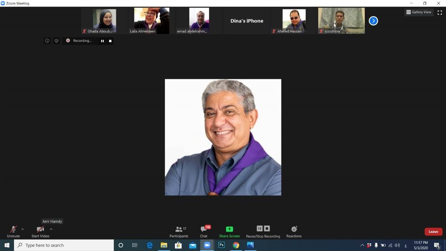The width and height of the screenshot is (446, 251).
Task: Select Ahmed Hassan's video thumbnail
Action: [294, 21]
